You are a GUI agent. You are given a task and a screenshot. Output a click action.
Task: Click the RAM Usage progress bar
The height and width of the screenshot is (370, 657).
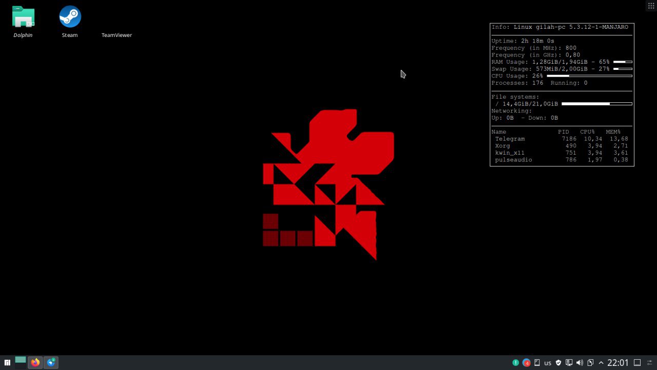(623, 62)
